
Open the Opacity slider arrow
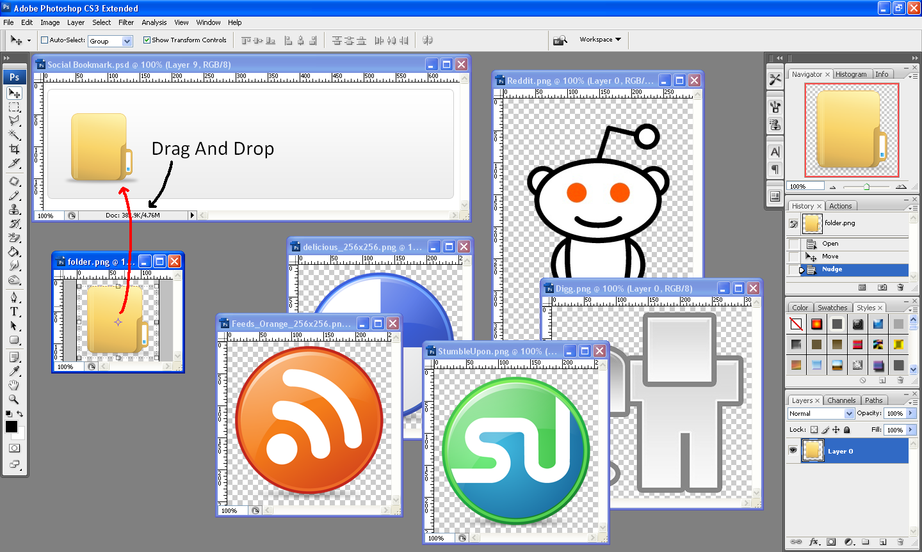911,413
